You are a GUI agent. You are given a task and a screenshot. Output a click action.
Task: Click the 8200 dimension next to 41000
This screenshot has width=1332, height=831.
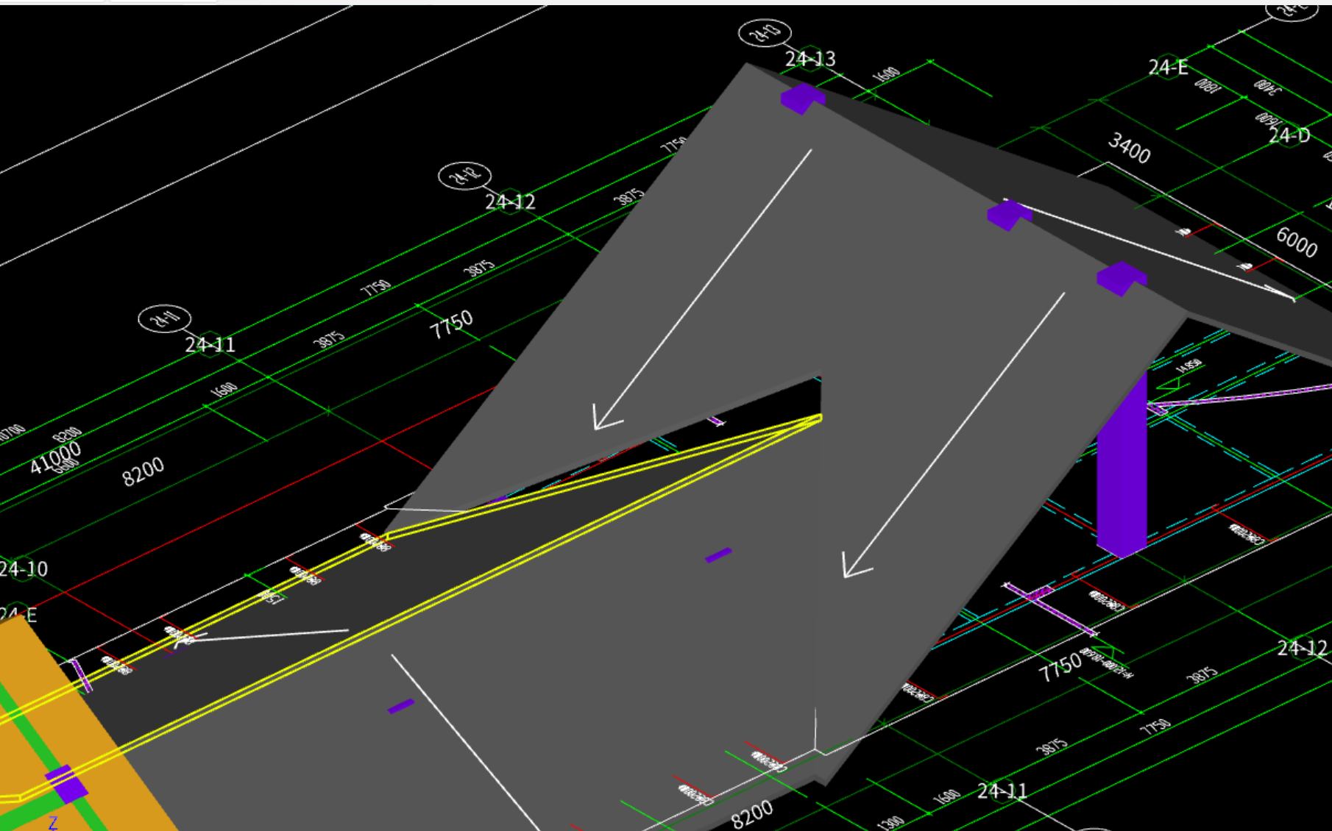coord(143,471)
